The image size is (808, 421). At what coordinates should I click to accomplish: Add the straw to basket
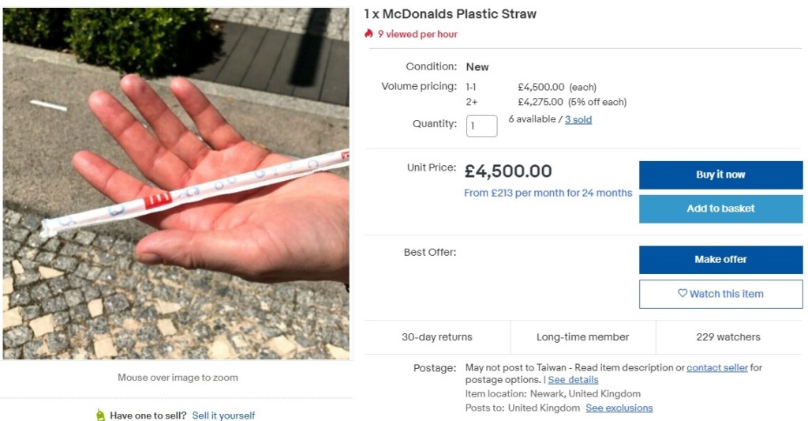coord(720,209)
